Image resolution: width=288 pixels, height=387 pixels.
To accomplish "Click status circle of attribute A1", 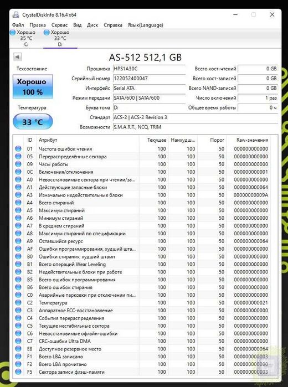I will [18, 187].
